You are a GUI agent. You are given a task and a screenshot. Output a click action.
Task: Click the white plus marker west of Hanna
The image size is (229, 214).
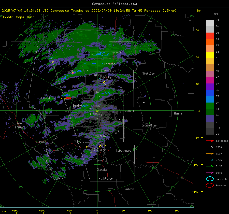coord(144,102)
